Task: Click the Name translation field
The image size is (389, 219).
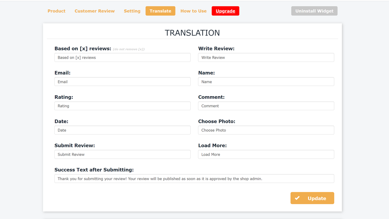Action: [x=266, y=82]
